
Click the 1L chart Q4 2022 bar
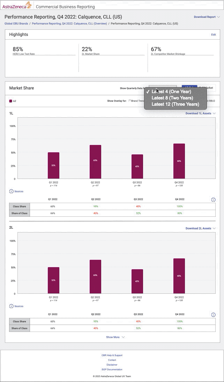tap(179, 161)
